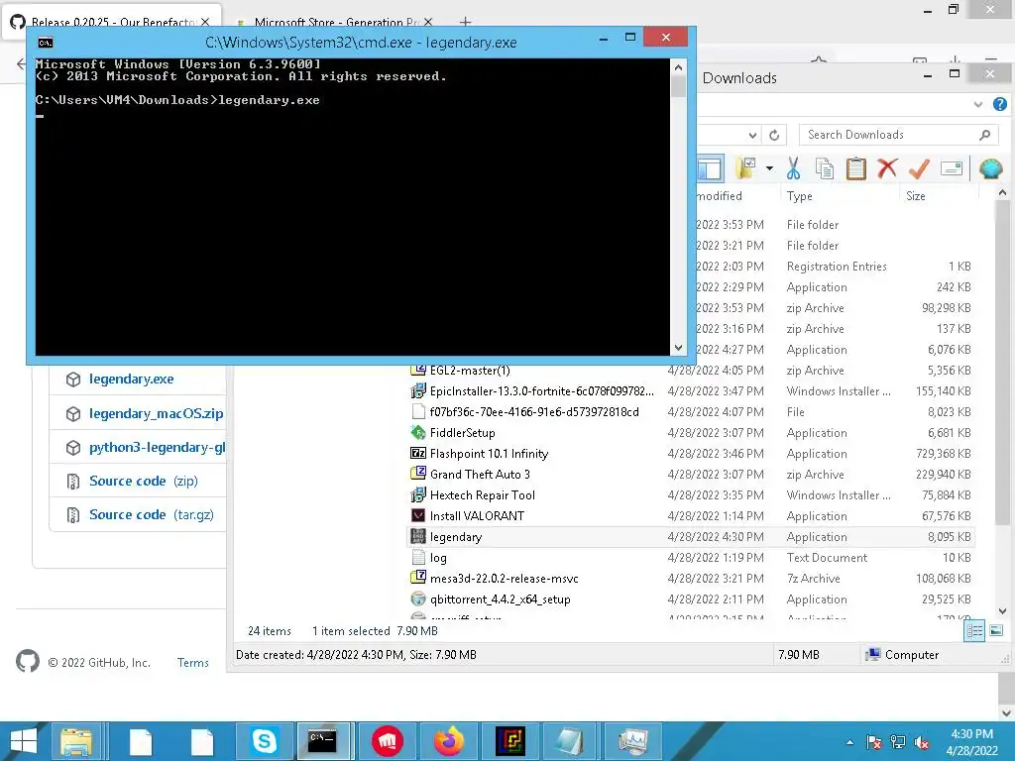Image resolution: width=1015 pixels, height=761 pixels.
Task: Open the Riot Client taskbar icon
Action: pyautogui.click(x=388, y=741)
